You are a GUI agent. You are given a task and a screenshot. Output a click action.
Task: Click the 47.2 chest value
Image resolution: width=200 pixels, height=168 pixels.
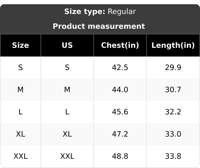pos(120,134)
